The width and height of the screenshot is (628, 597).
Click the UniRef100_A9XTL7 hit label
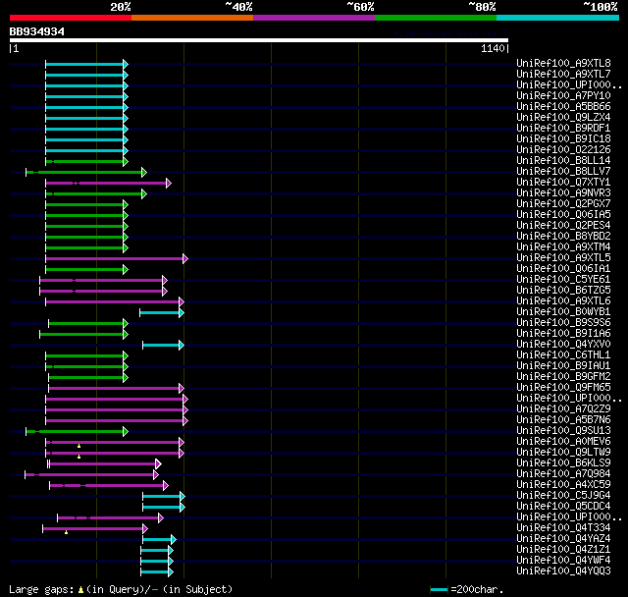[563, 74]
